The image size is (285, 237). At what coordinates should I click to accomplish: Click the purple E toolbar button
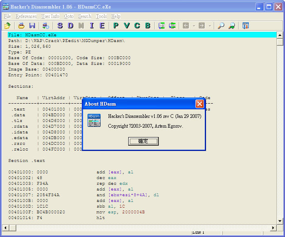(x=102, y=26)
